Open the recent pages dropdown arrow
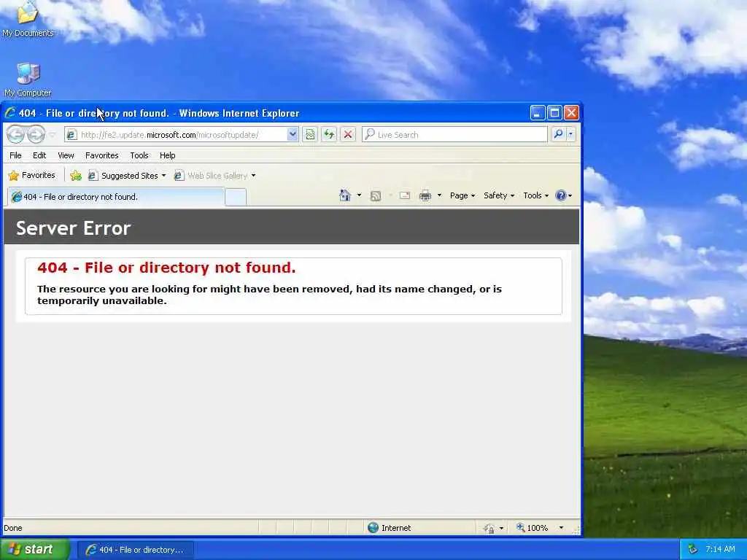747x560 pixels. [53, 135]
